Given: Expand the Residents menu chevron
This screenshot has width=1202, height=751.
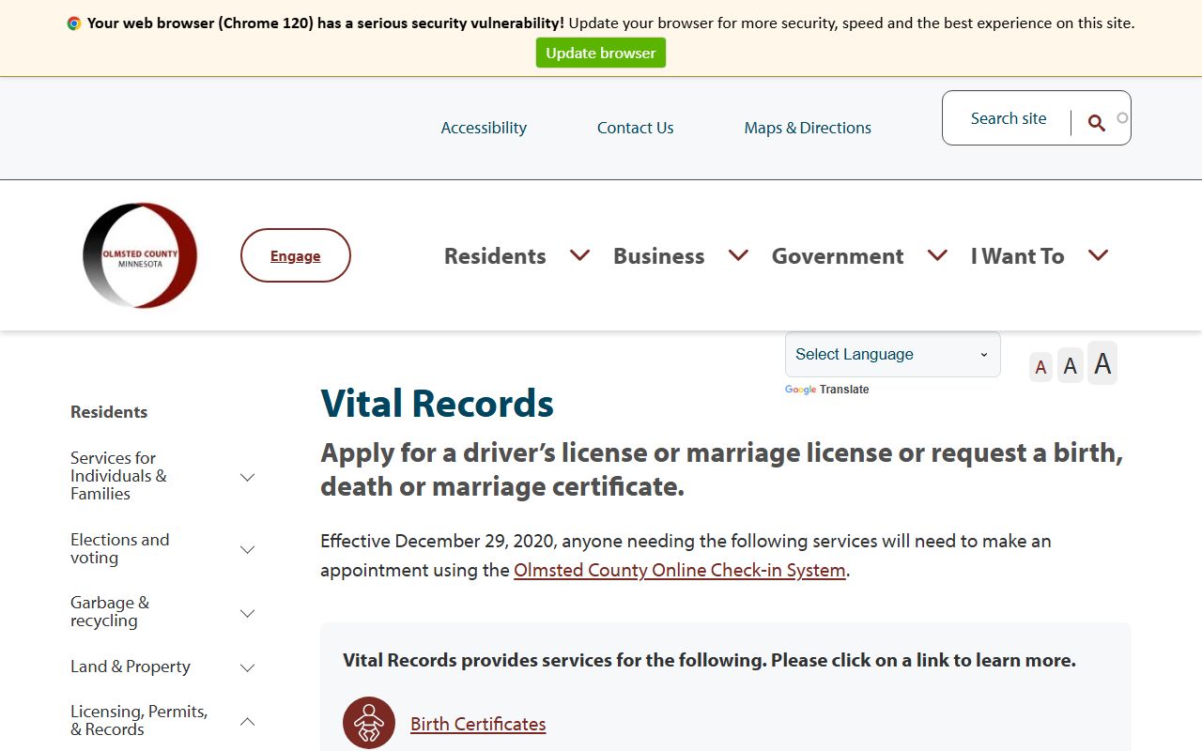Looking at the screenshot, I should pos(579,255).
